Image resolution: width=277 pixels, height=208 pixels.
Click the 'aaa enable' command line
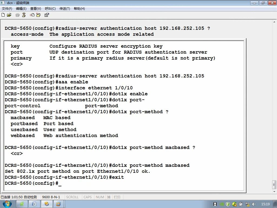click(x=46, y=82)
